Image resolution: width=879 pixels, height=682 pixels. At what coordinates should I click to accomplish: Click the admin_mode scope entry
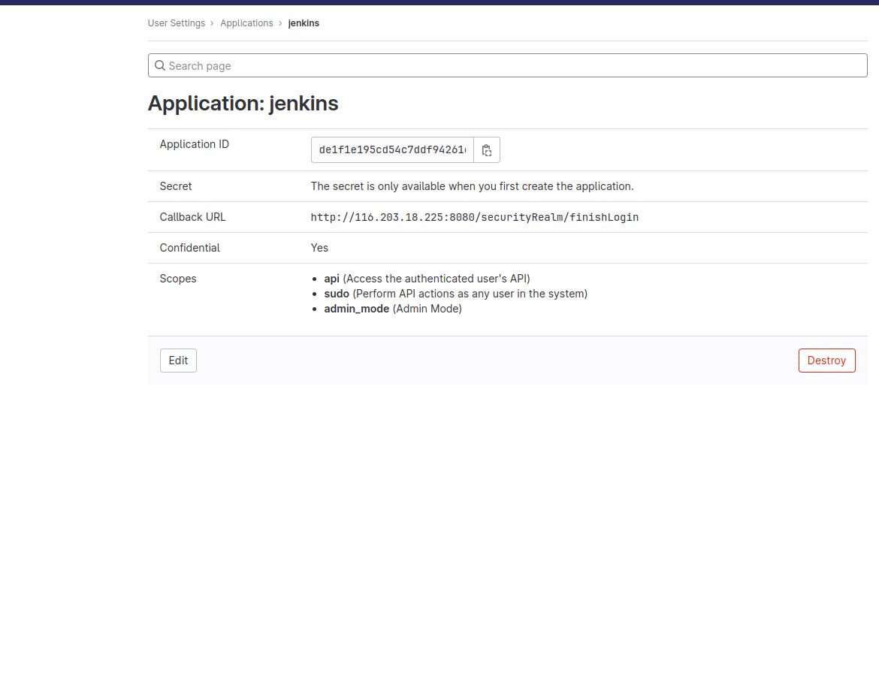coord(392,309)
